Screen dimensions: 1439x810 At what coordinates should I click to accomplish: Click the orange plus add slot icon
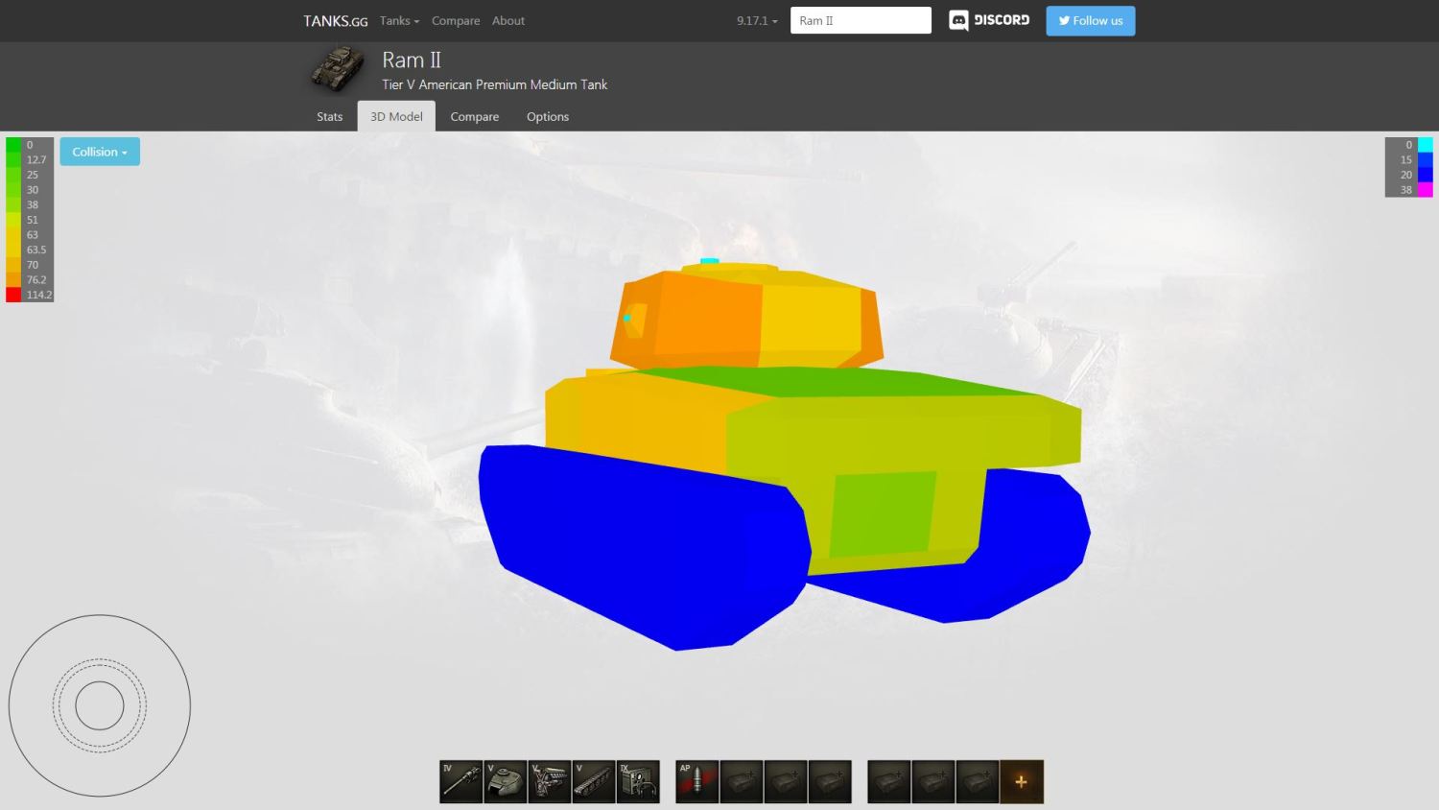tap(1021, 781)
